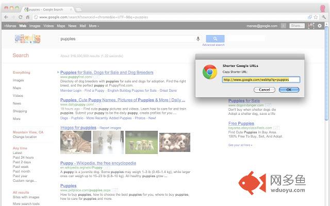The image size is (330, 206).
Task: Filter results by Shopping in sidebar
Action: point(20,111)
